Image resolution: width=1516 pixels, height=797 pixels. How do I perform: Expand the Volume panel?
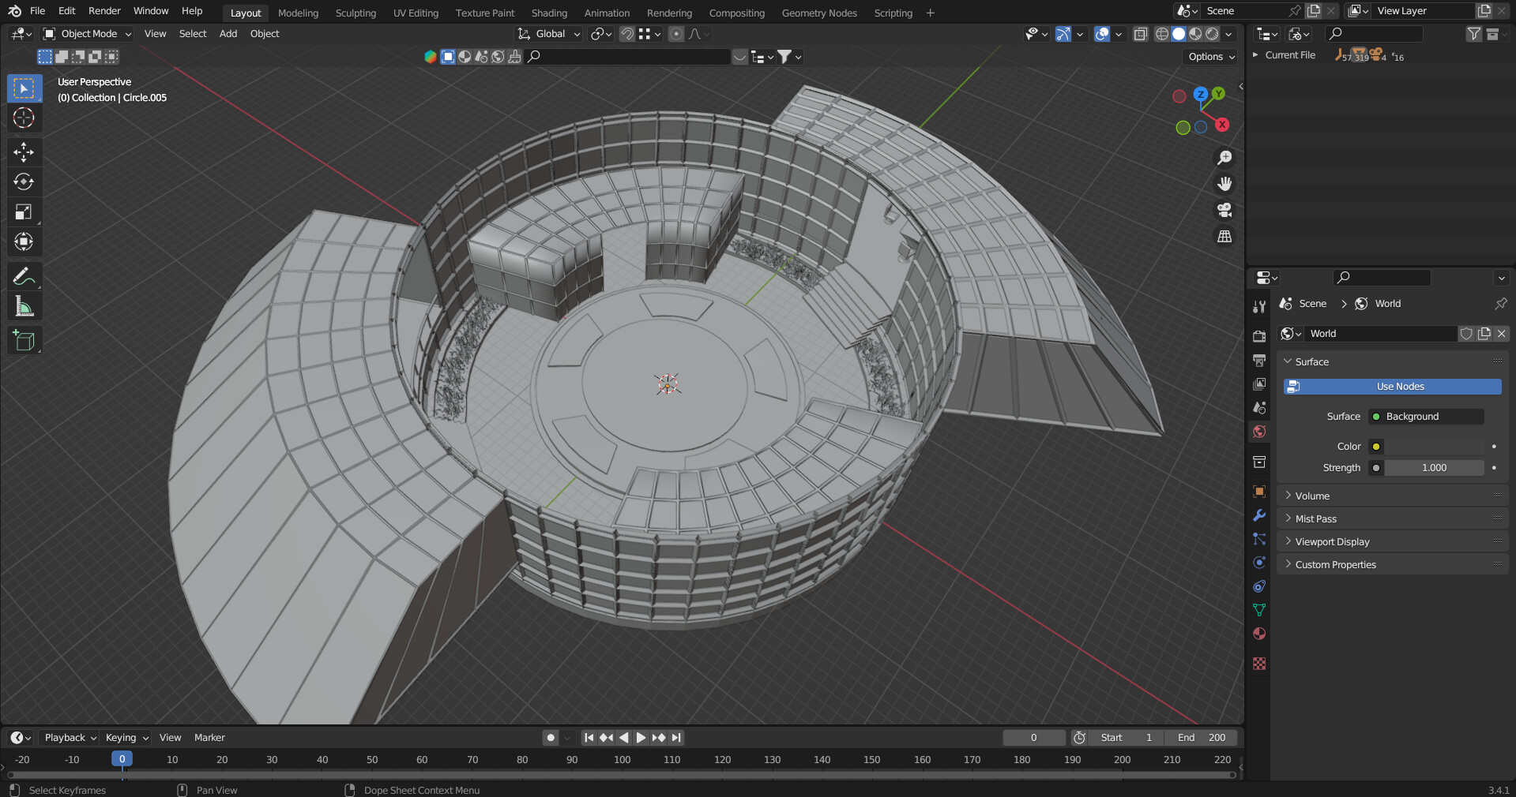[1312, 496]
